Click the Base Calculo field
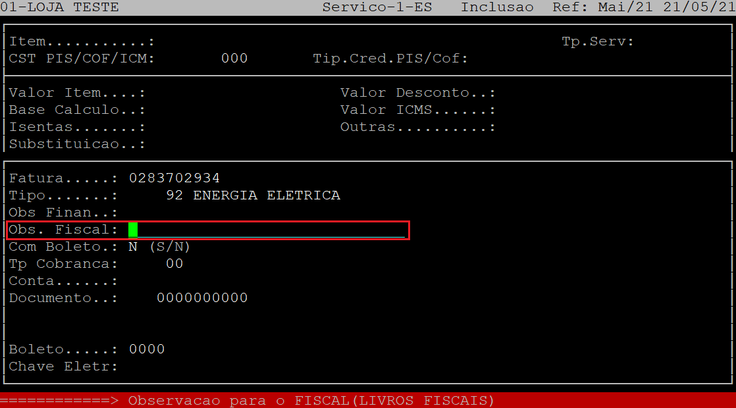This screenshot has width=736, height=408. 197,110
